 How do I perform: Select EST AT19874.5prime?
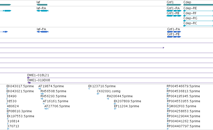51,86
